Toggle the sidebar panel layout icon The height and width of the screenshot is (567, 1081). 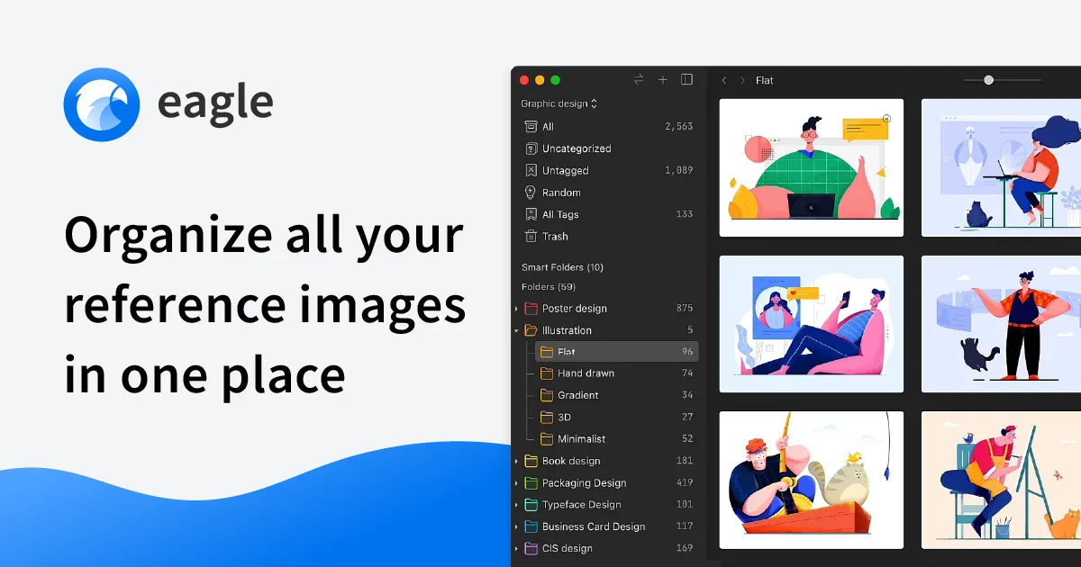pyautogui.click(x=687, y=80)
